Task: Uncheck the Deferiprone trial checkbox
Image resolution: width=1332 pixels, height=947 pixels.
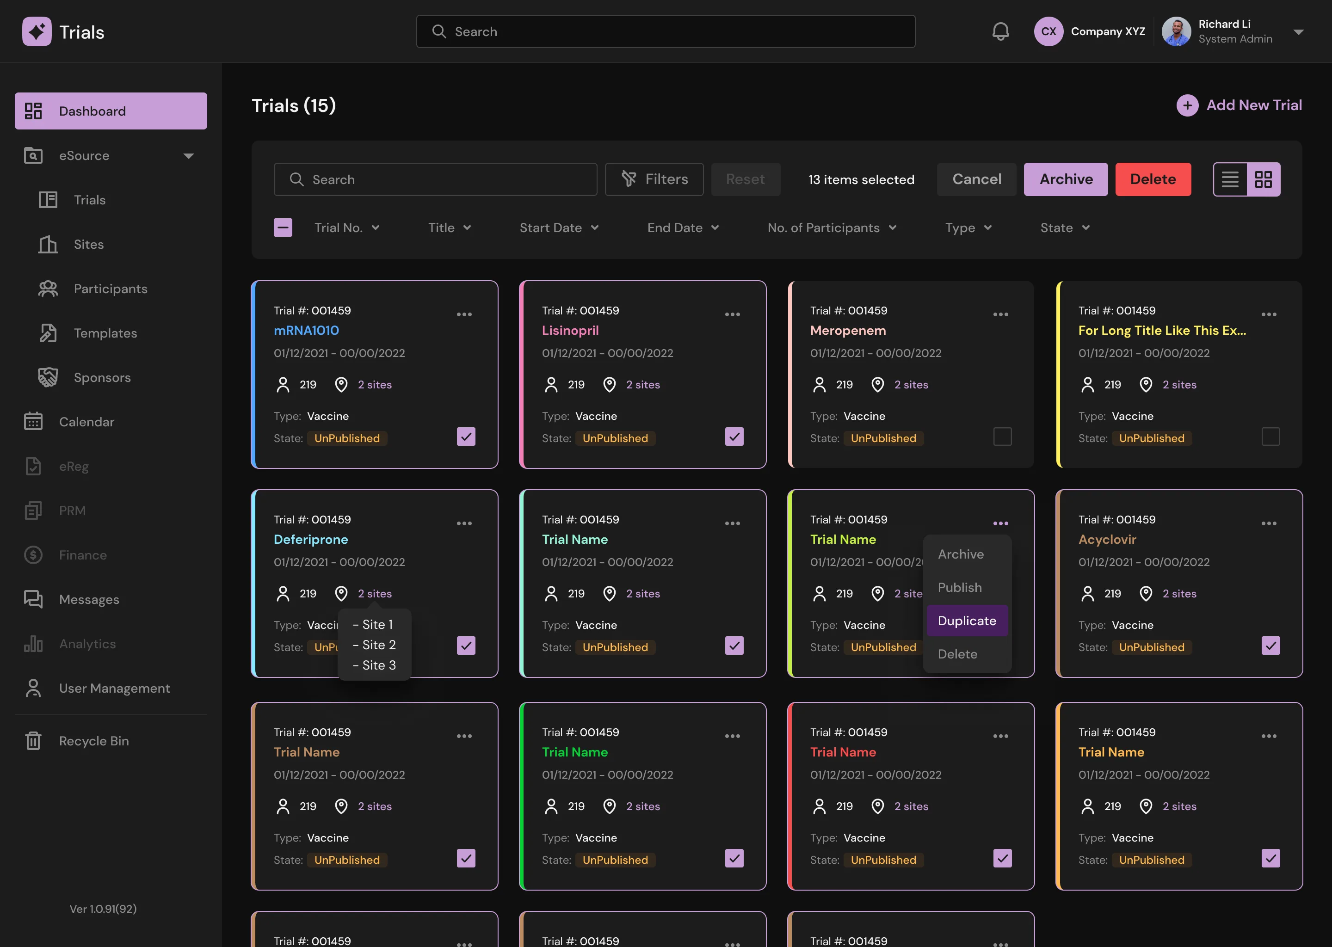Action: (x=466, y=646)
